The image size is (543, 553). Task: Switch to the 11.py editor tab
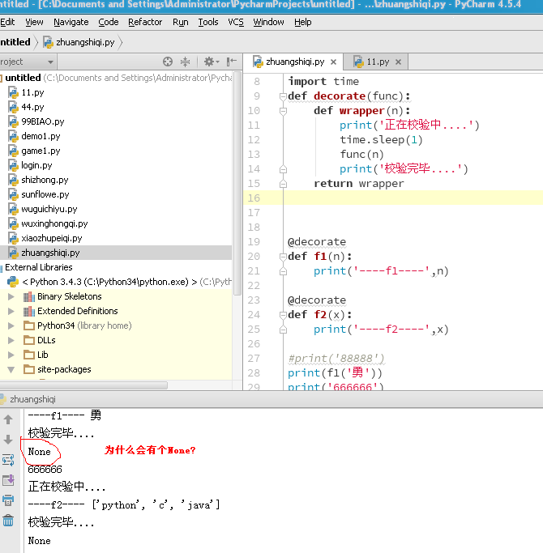click(376, 62)
